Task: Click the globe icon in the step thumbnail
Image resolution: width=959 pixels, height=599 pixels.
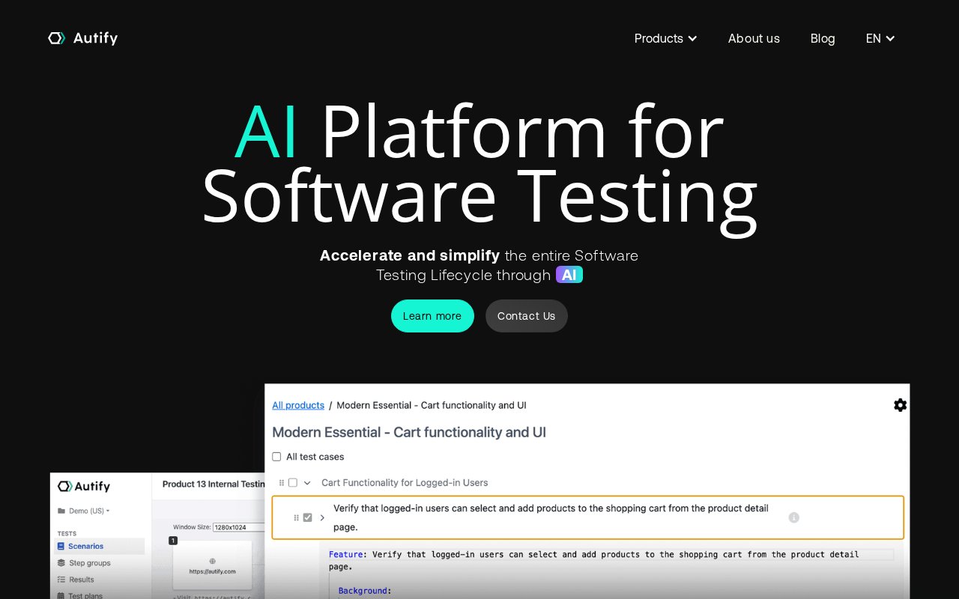Action: click(212, 561)
